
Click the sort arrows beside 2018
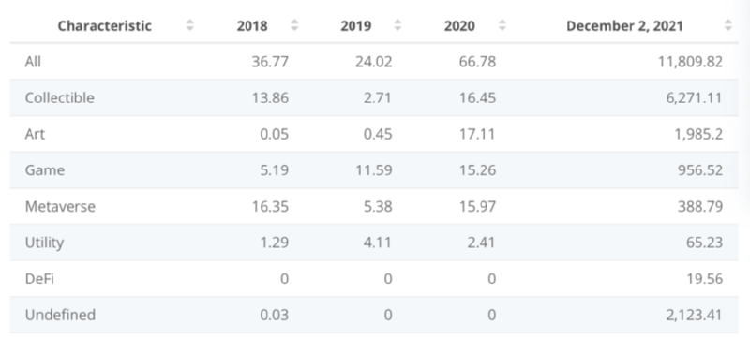tap(294, 25)
